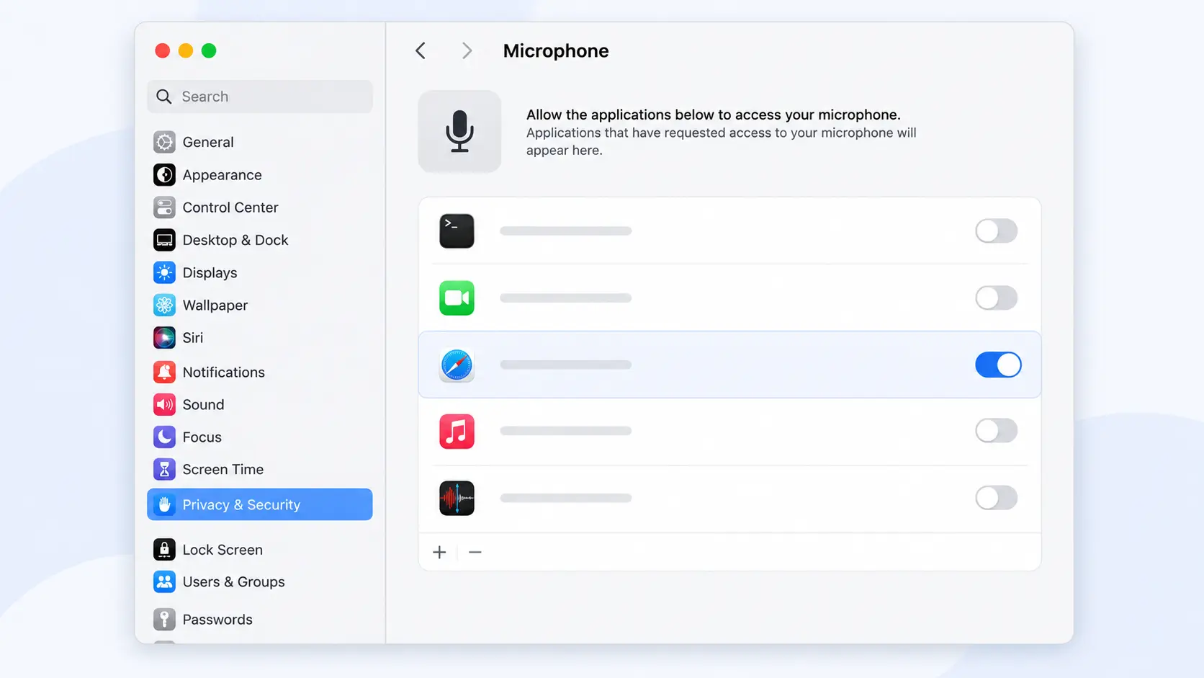1204x678 pixels.
Task: Select the Voice Memos app icon
Action: tap(457, 498)
